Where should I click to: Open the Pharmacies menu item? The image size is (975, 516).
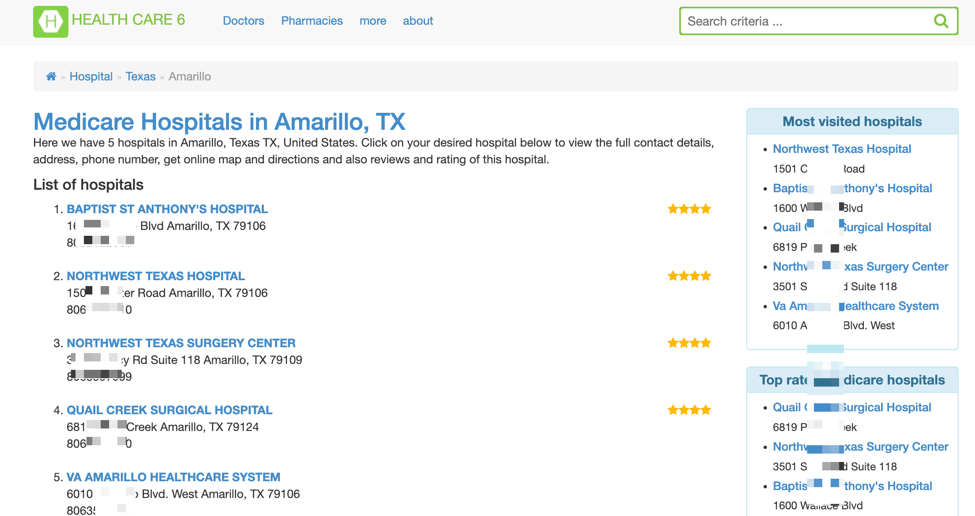tap(312, 21)
